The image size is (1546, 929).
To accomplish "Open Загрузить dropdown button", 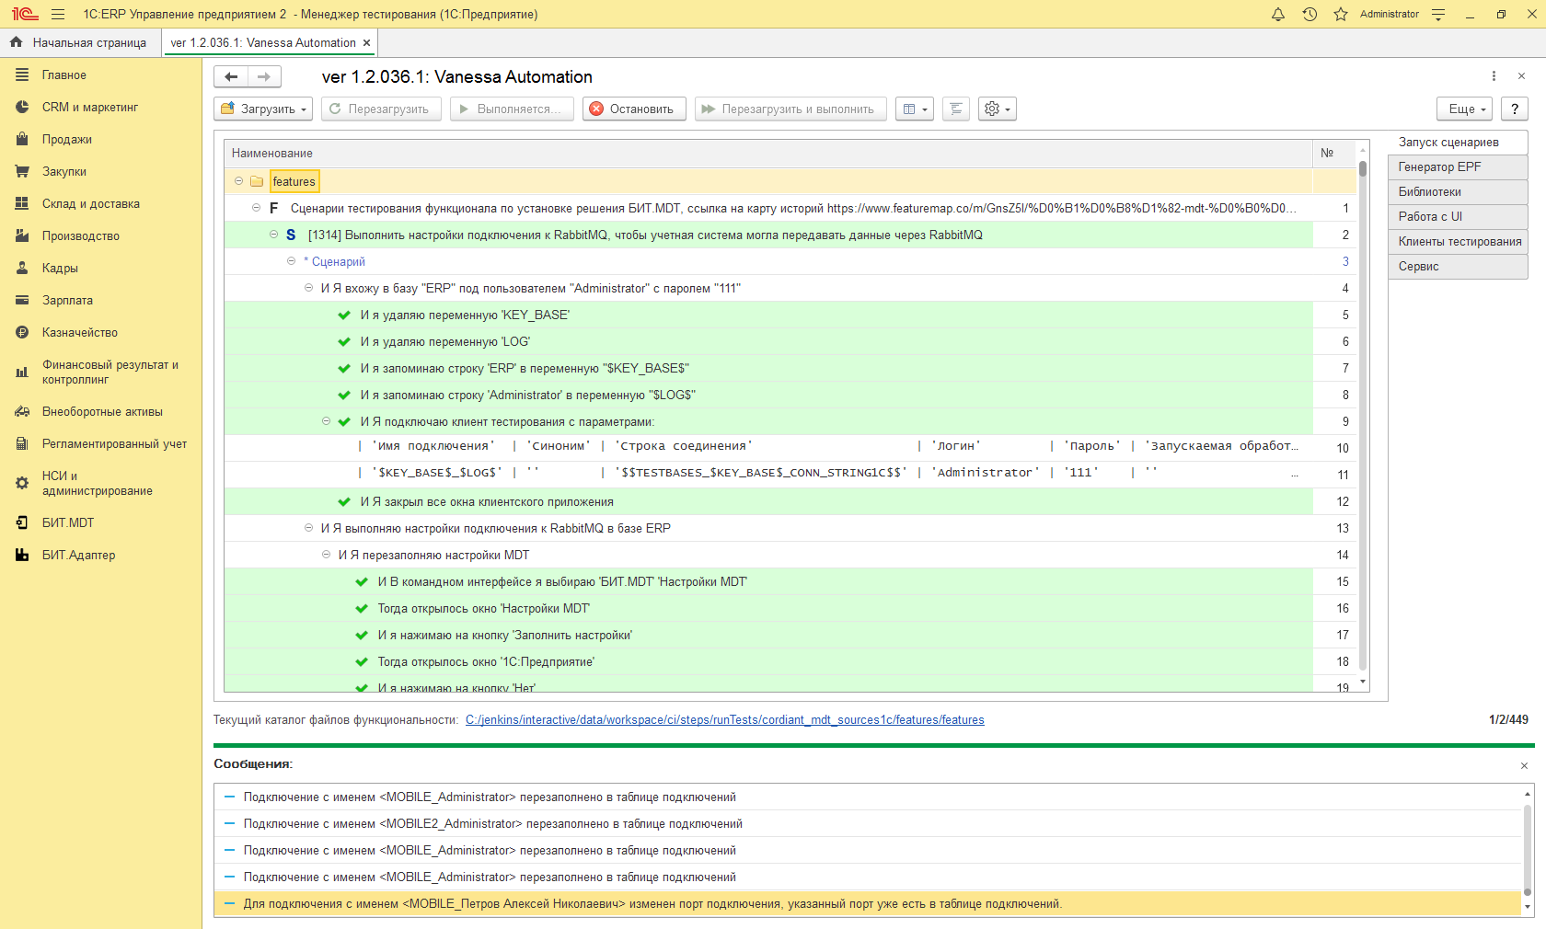I will pyautogui.click(x=263, y=109).
